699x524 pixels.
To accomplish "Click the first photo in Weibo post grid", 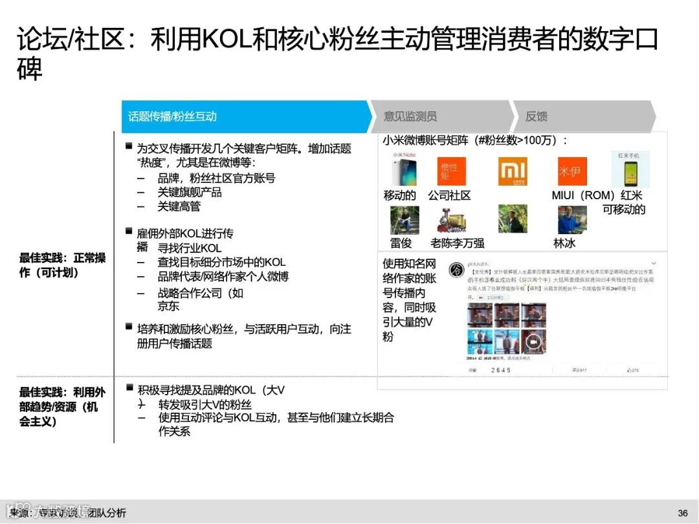I will (x=480, y=315).
